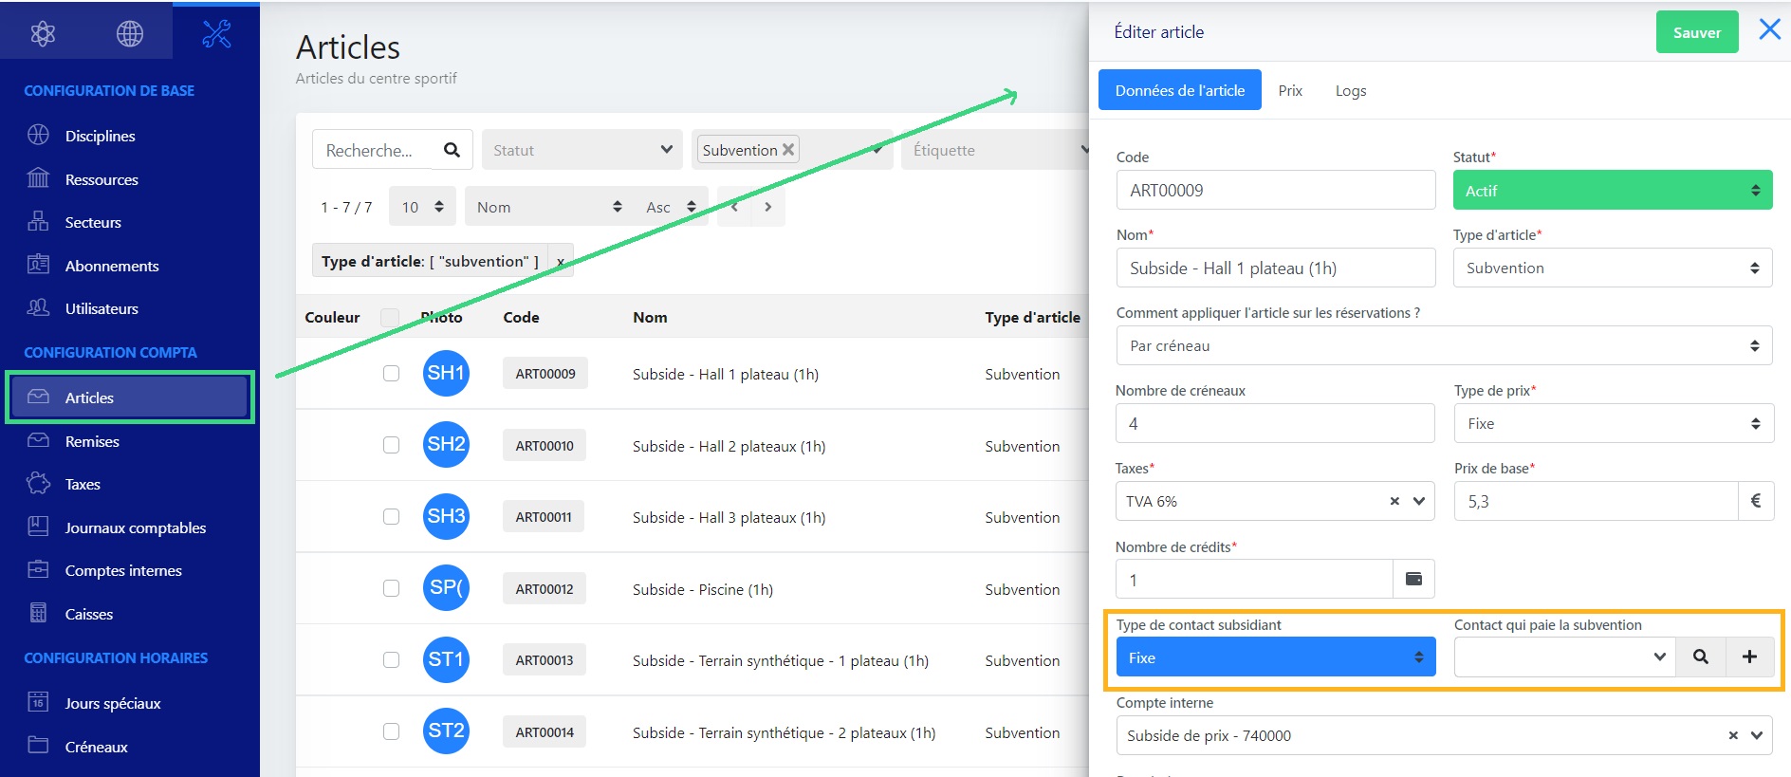Click the Nombre de créneaux field
1791x777 pixels.
pyautogui.click(x=1275, y=423)
